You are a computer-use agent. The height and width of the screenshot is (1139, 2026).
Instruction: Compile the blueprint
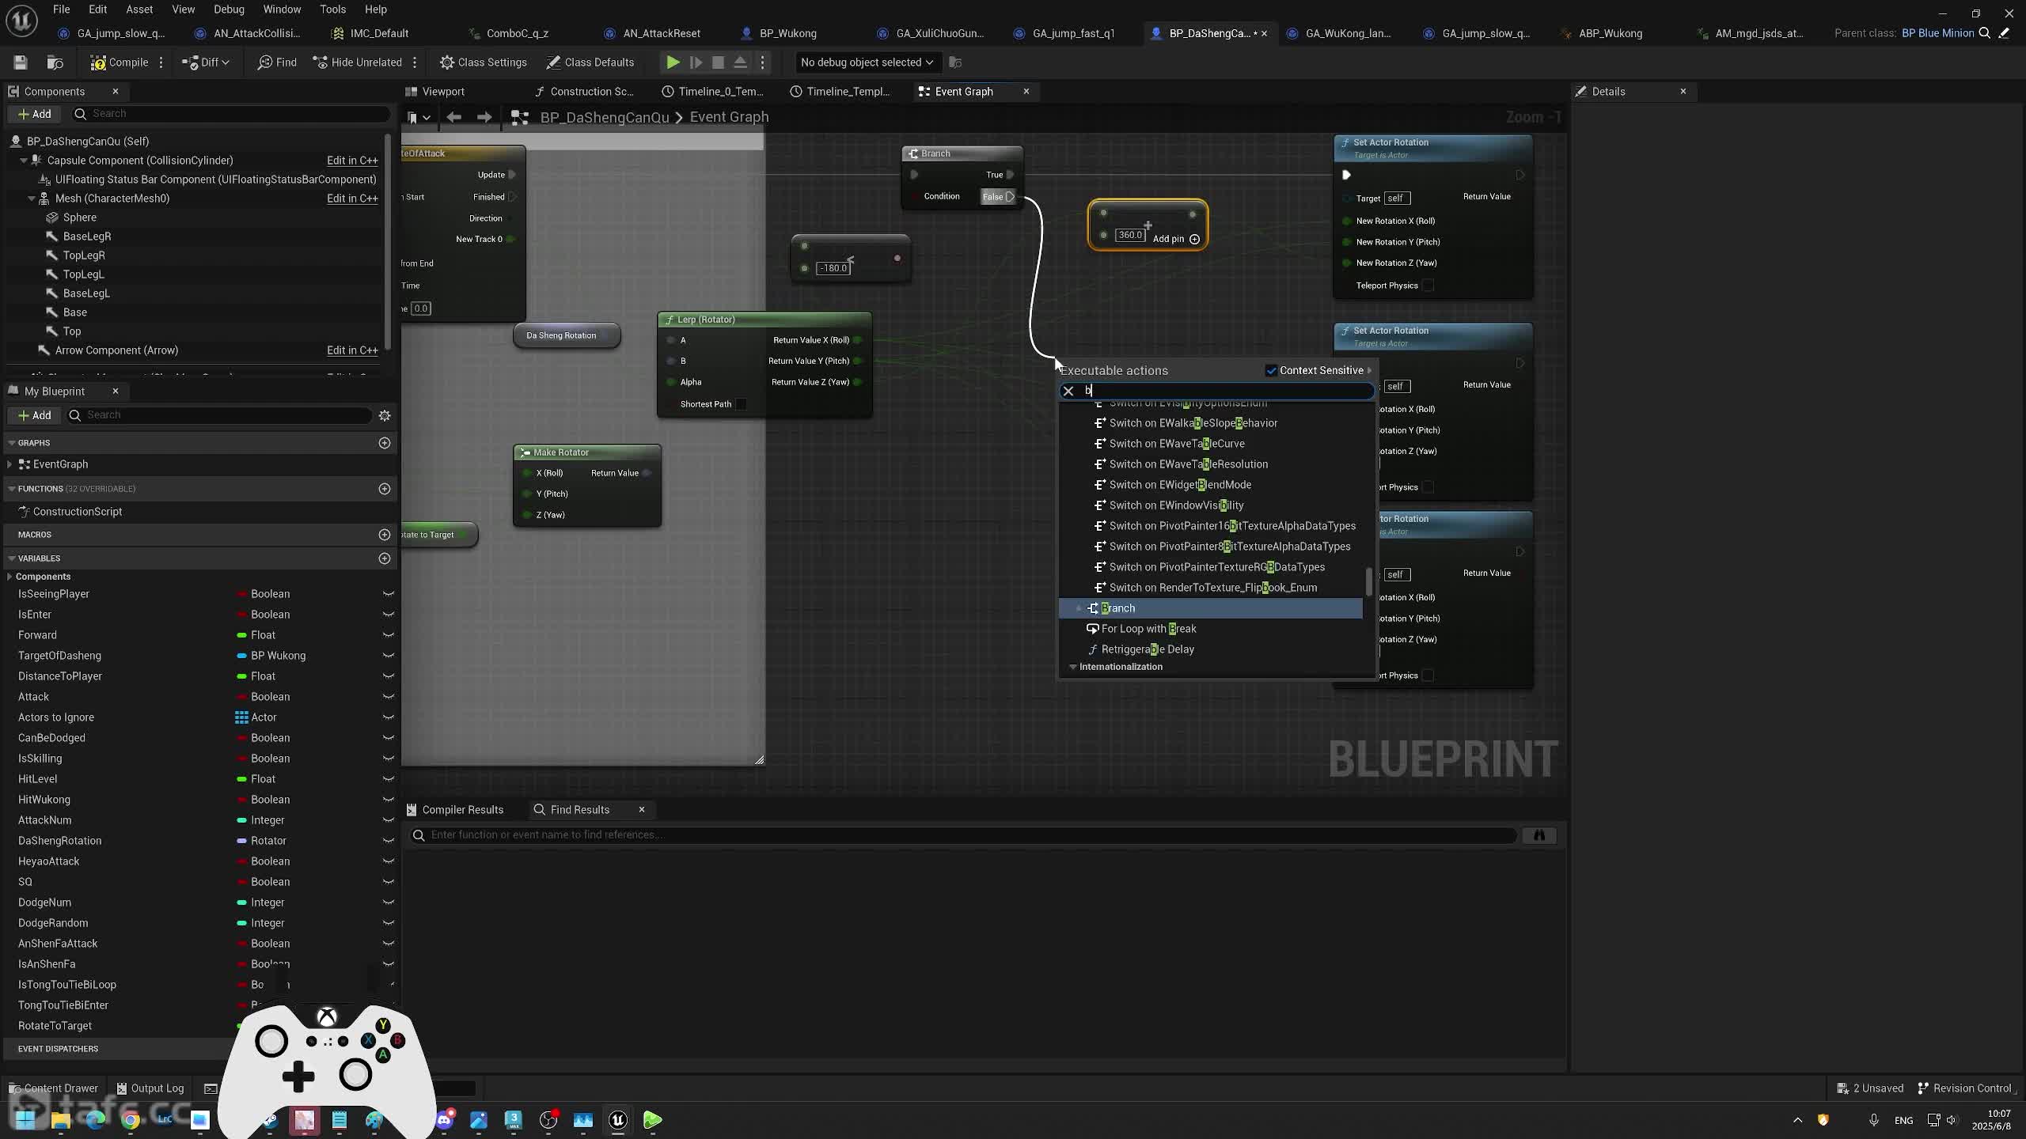(x=120, y=62)
